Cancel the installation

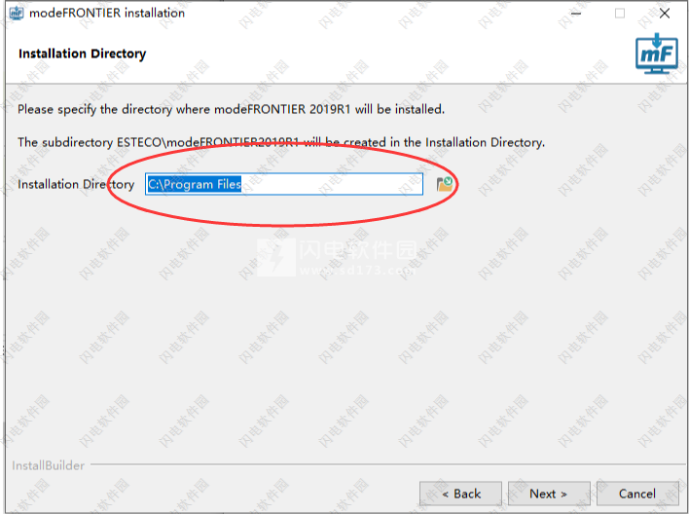[x=637, y=494]
